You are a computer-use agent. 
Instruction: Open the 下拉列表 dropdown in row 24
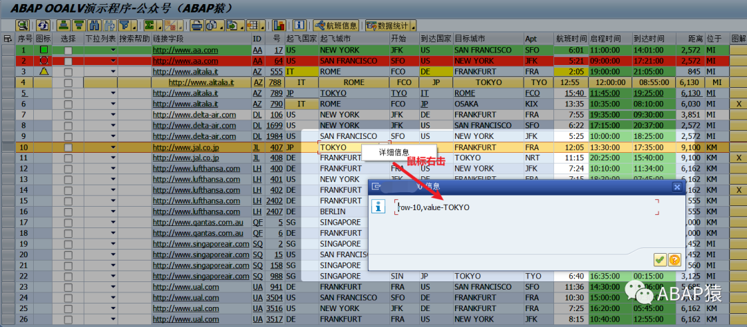pyautogui.click(x=113, y=297)
